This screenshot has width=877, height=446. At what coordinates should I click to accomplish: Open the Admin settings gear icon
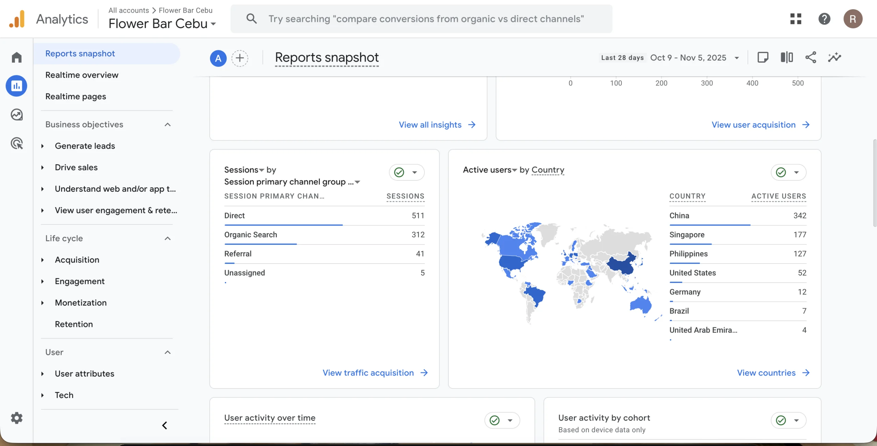pyautogui.click(x=16, y=418)
